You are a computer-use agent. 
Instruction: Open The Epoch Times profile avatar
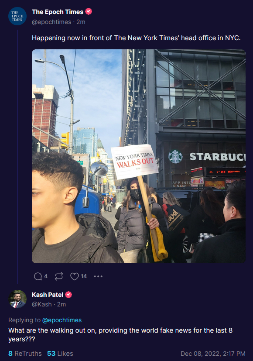(x=17, y=16)
